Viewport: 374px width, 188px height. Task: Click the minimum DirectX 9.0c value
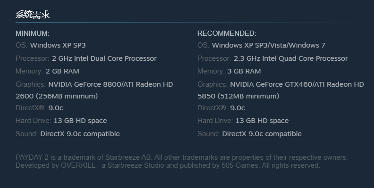56,108
